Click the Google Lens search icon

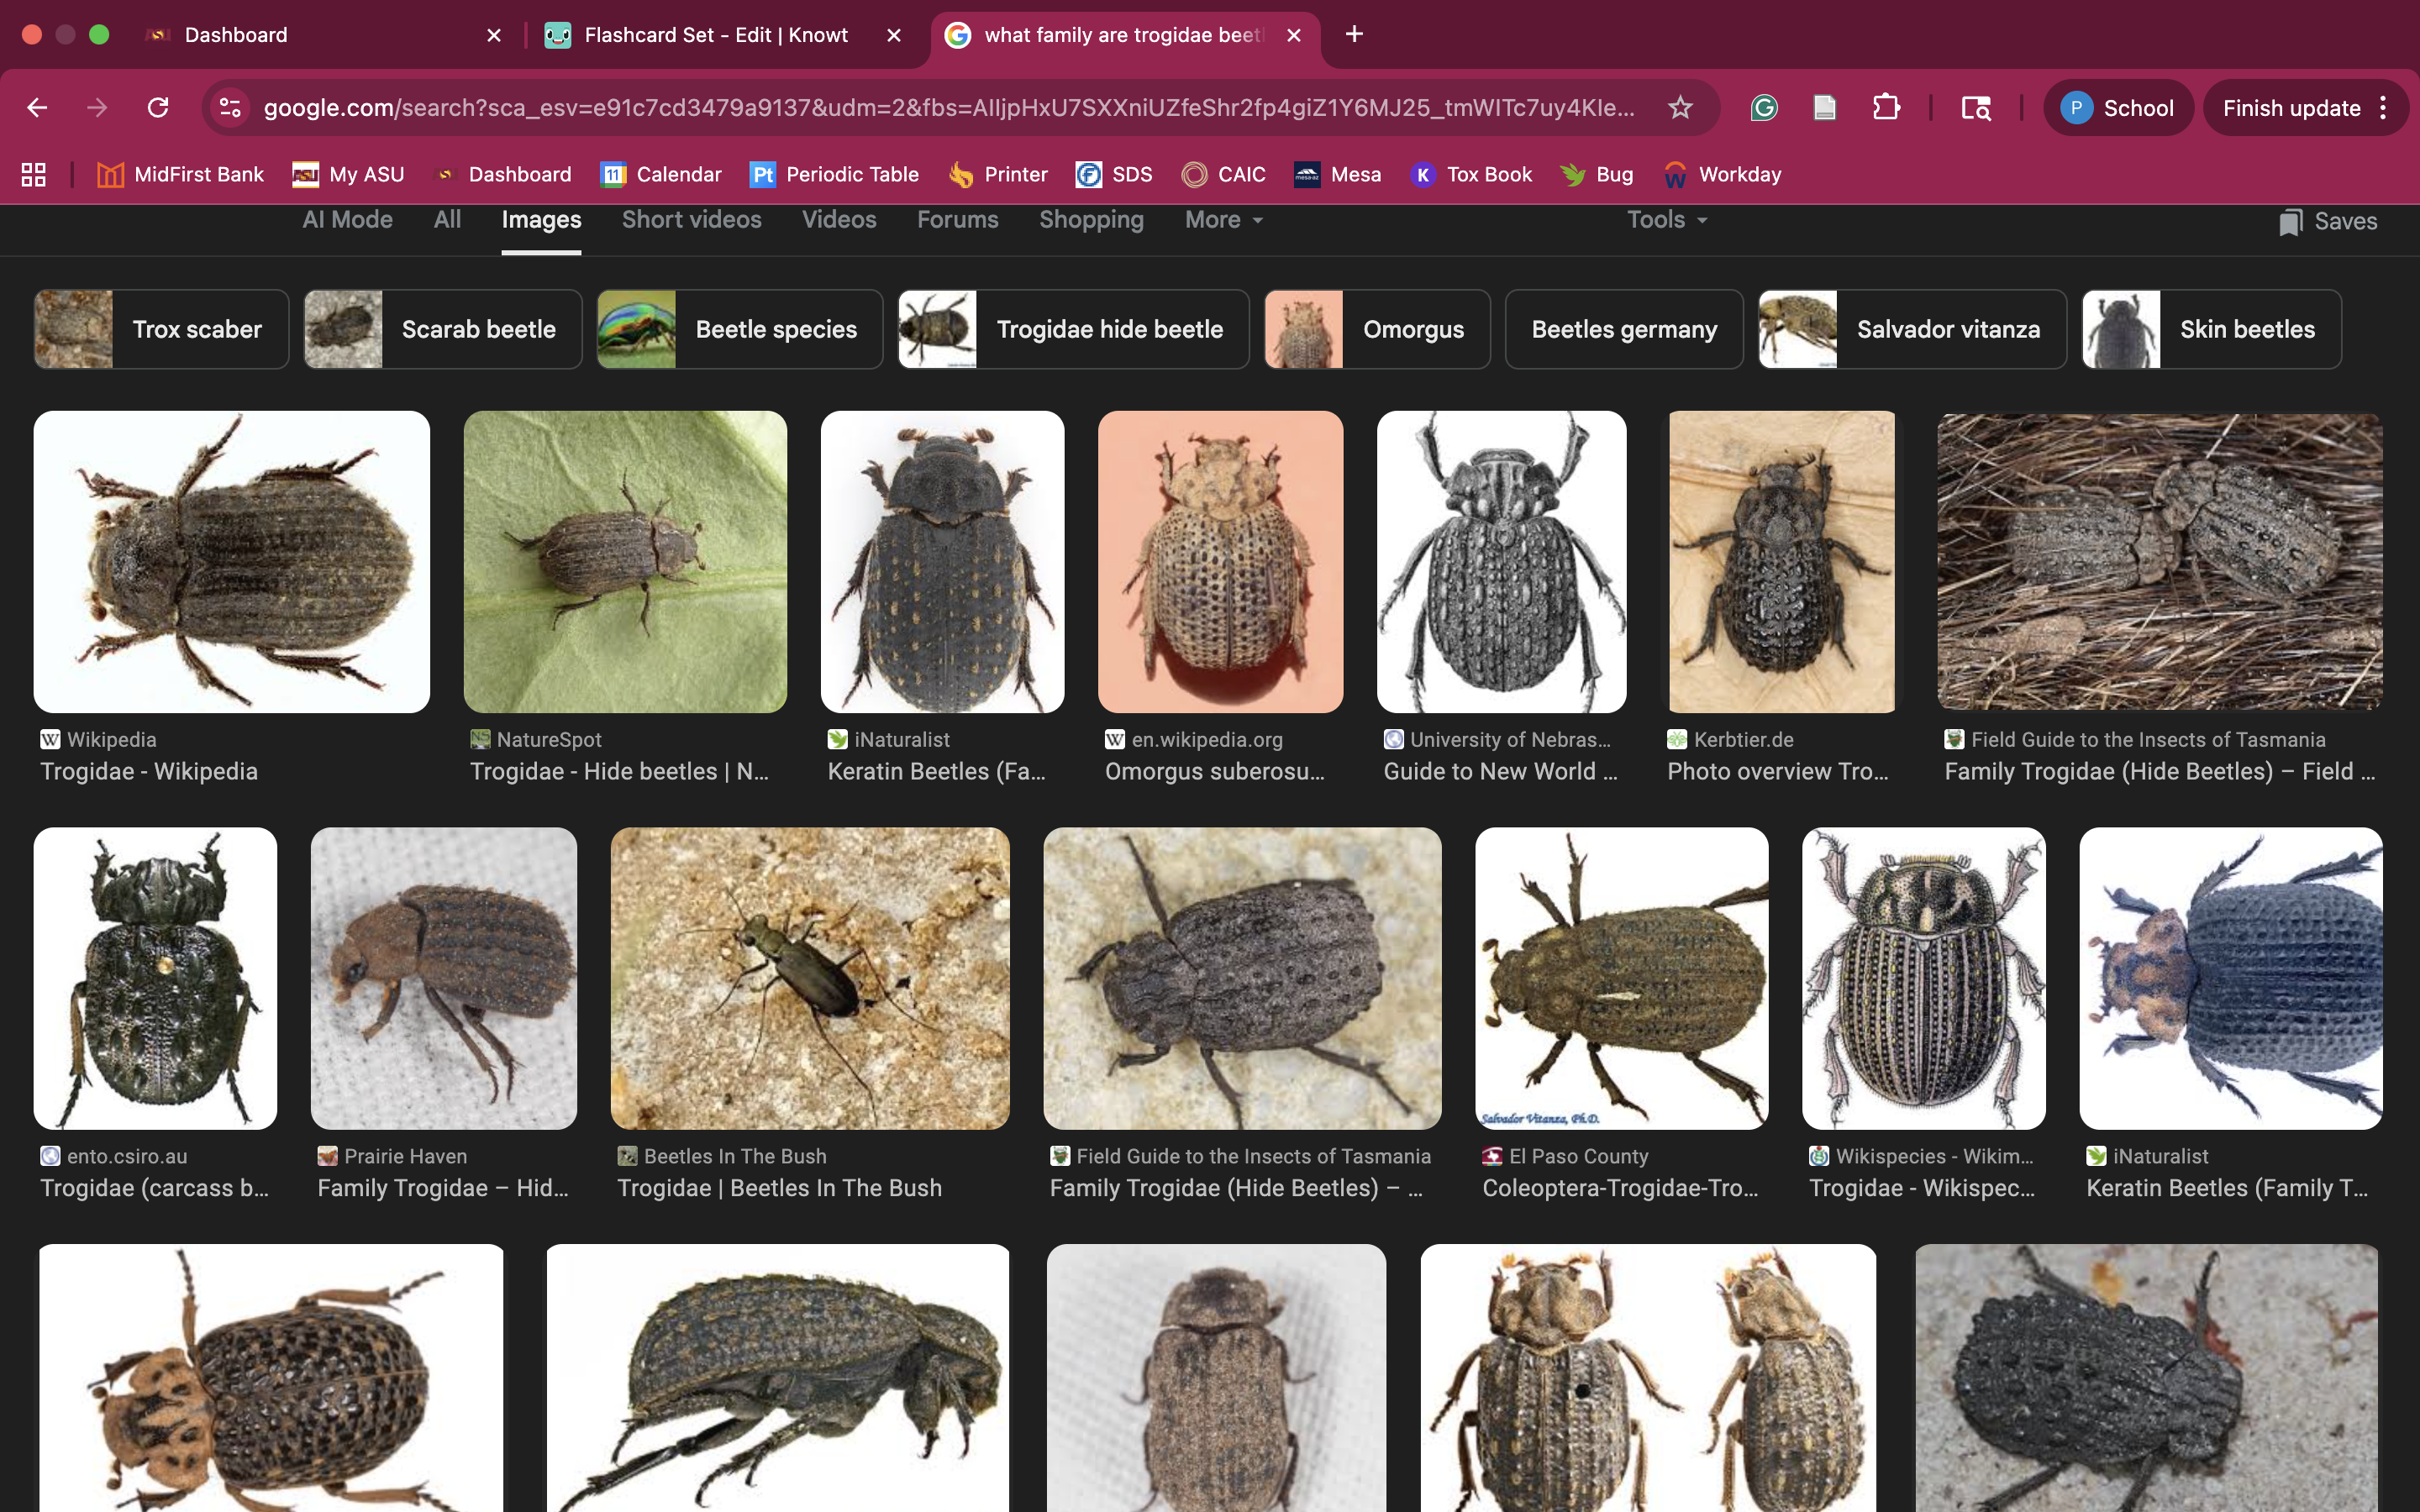click(1976, 108)
